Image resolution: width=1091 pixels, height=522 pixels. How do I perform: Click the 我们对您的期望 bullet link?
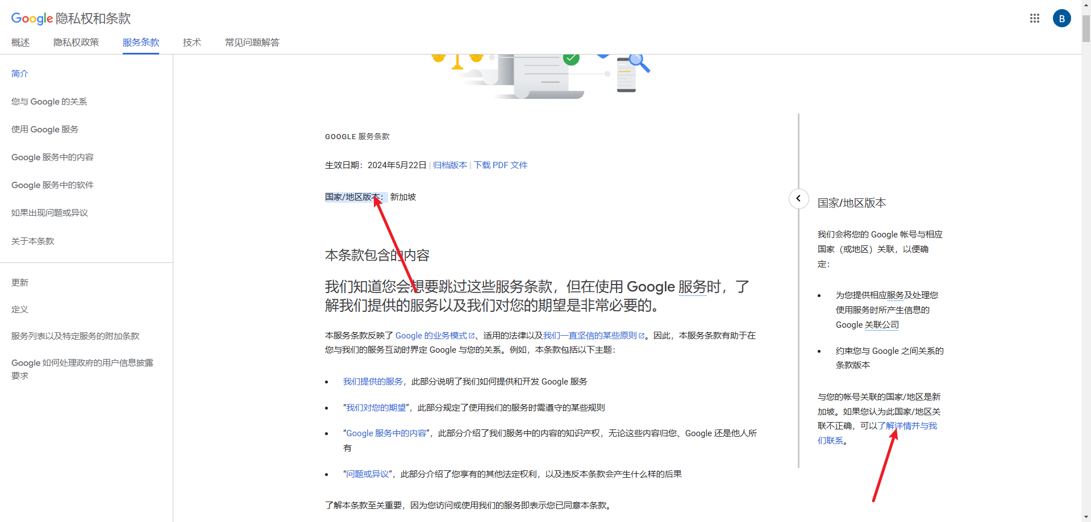pyautogui.click(x=376, y=408)
